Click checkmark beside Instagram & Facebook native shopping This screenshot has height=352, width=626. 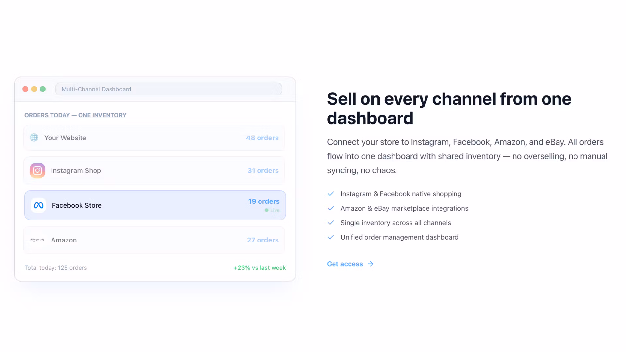pyautogui.click(x=331, y=194)
